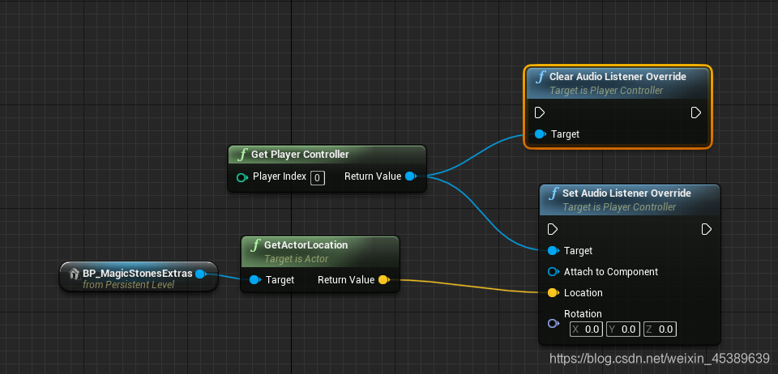Click output pin of BP_MagicStonesExtras reference
The width and height of the screenshot is (778, 374).
point(200,274)
